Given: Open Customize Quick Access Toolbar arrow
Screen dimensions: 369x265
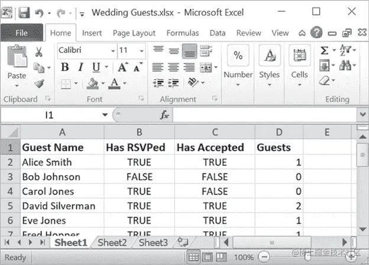Looking at the screenshot, I should [x=82, y=14].
